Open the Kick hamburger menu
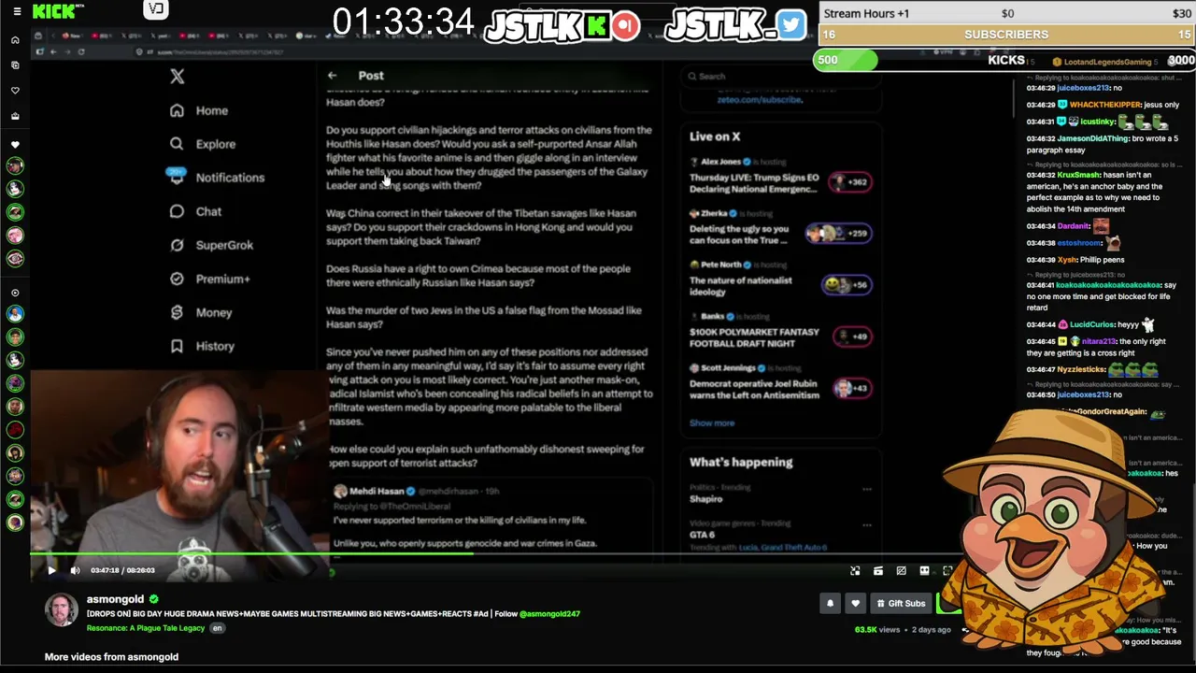The height and width of the screenshot is (673, 1196). point(16,11)
